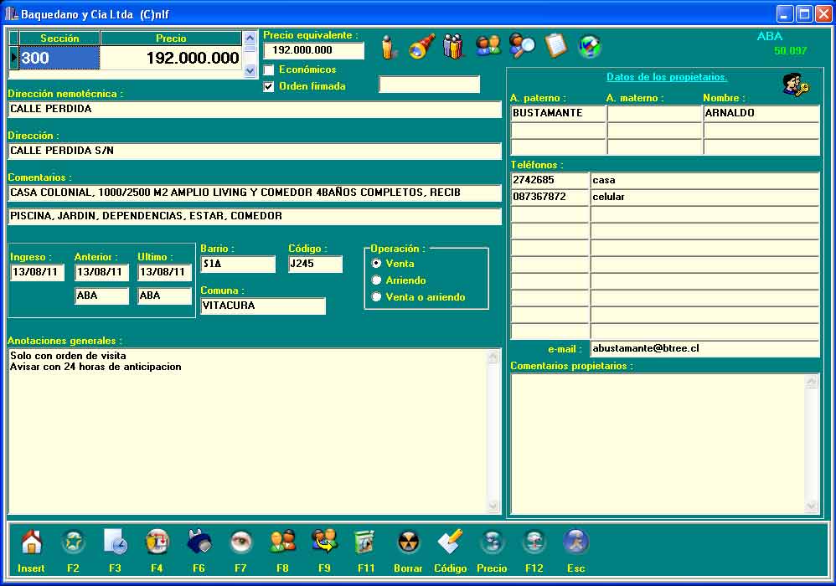This screenshot has width=836, height=586.
Task: Click the magnifier search person icon
Action: [522, 46]
